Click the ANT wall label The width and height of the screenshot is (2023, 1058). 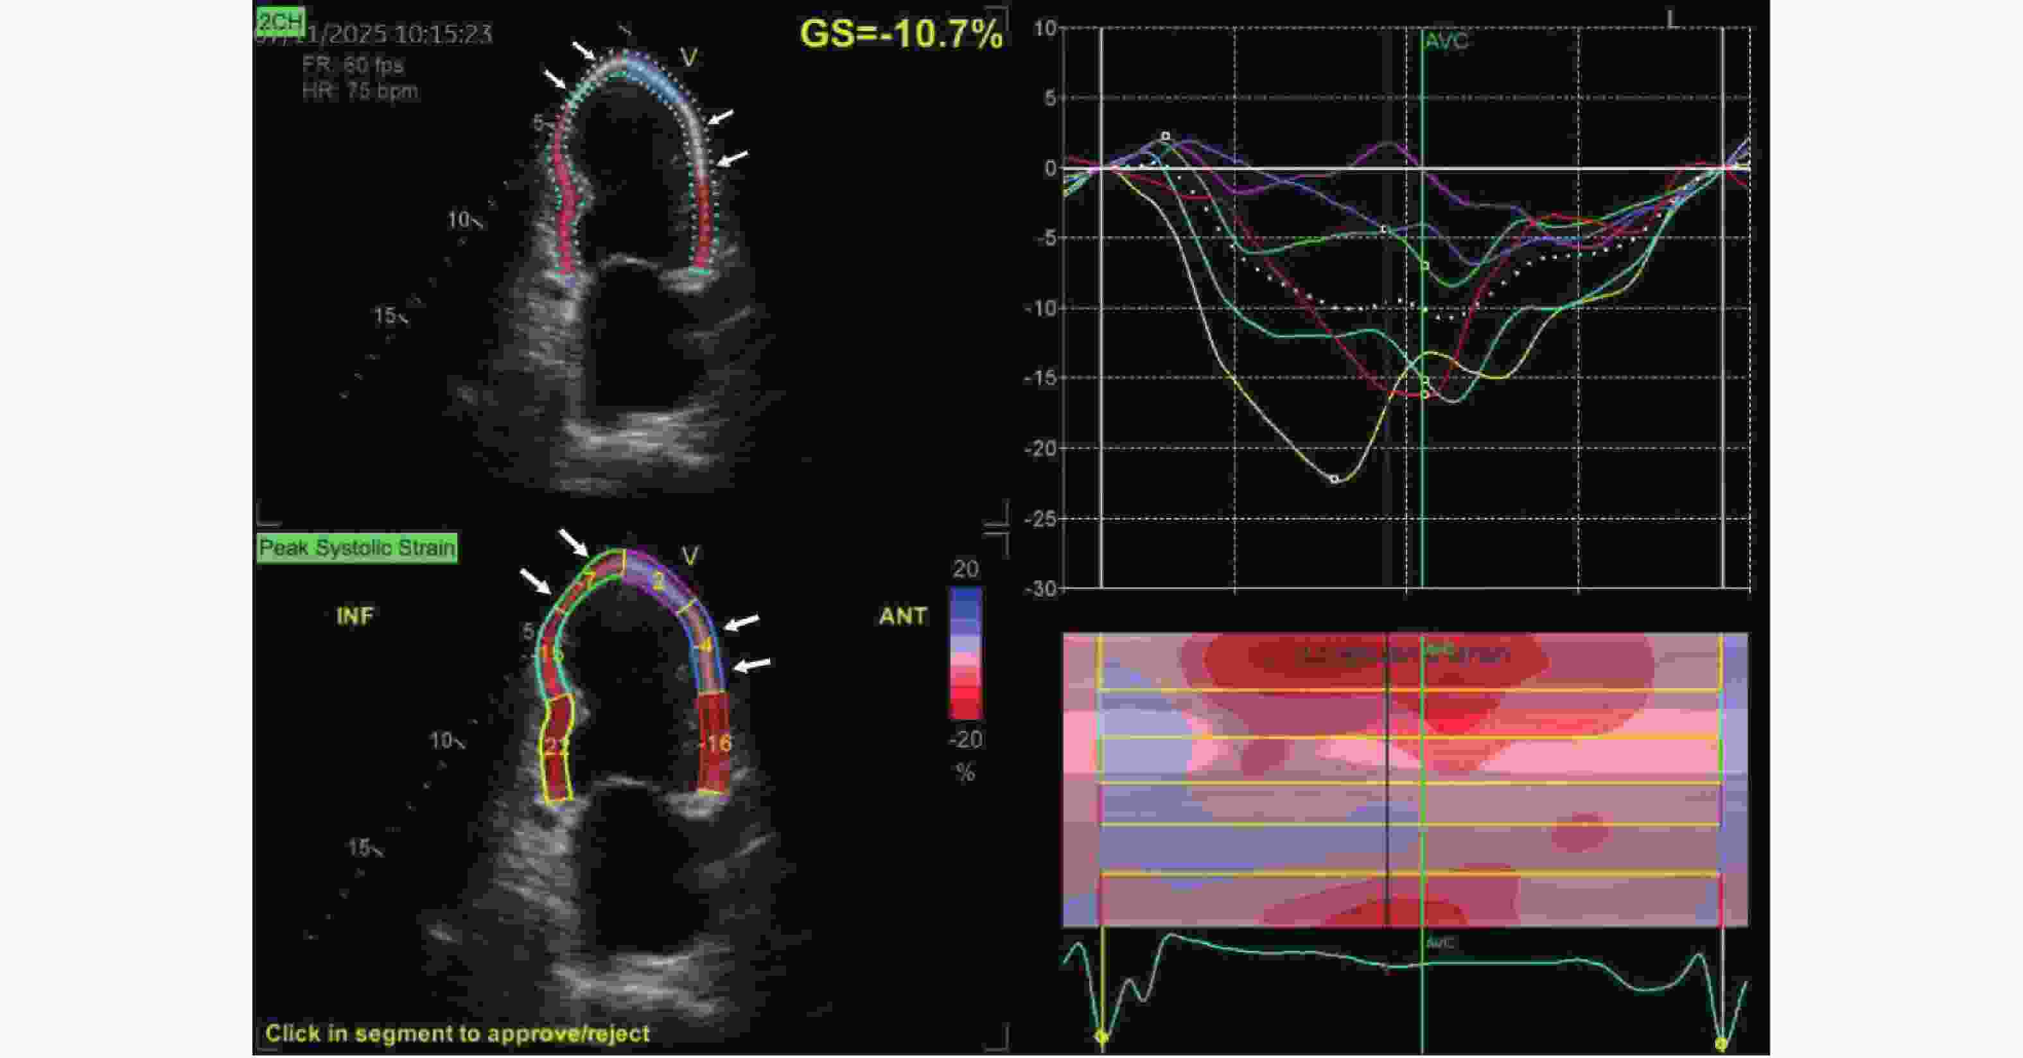coord(902,617)
